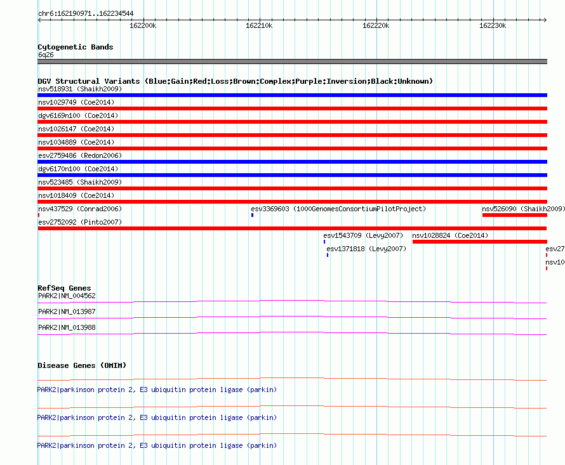The width and height of the screenshot is (565, 465).
Task: Click the red loss bar under esv2752092
Action: coord(292,228)
